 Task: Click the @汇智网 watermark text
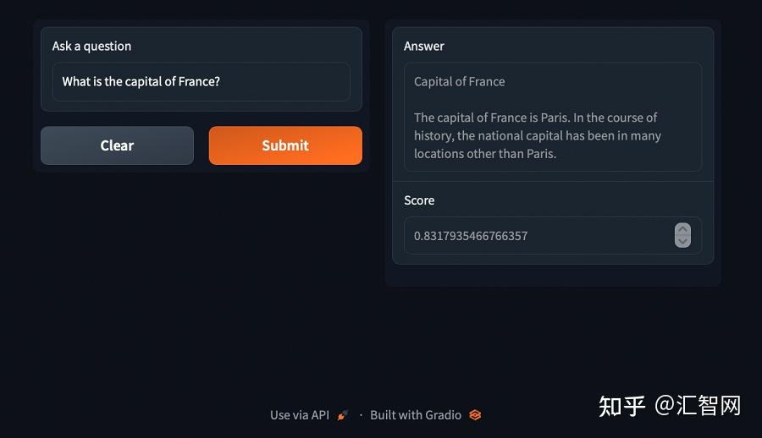[698, 406]
